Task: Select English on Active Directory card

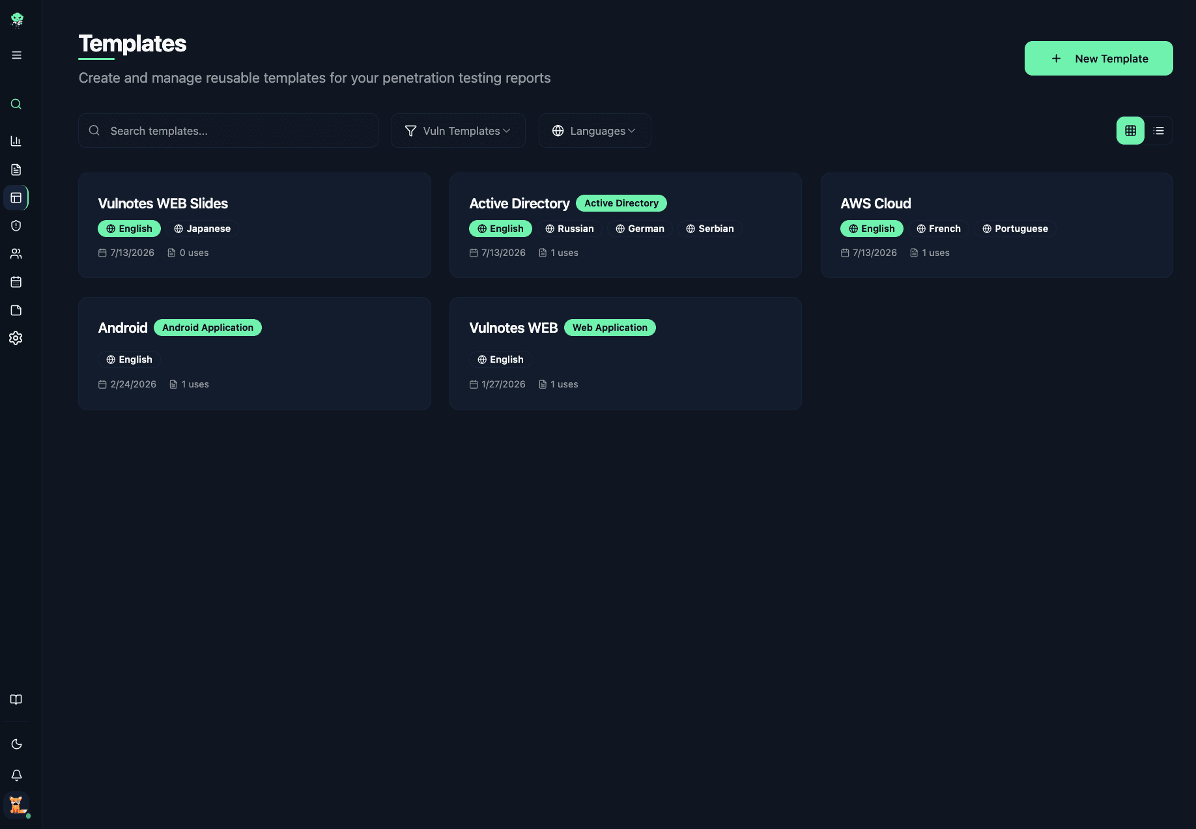Action: 500,229
